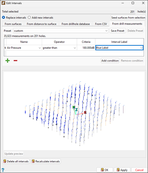Click the 180.000dB criteria field
The width and height of the screenshot is (148, 173).
coord(86,48)
